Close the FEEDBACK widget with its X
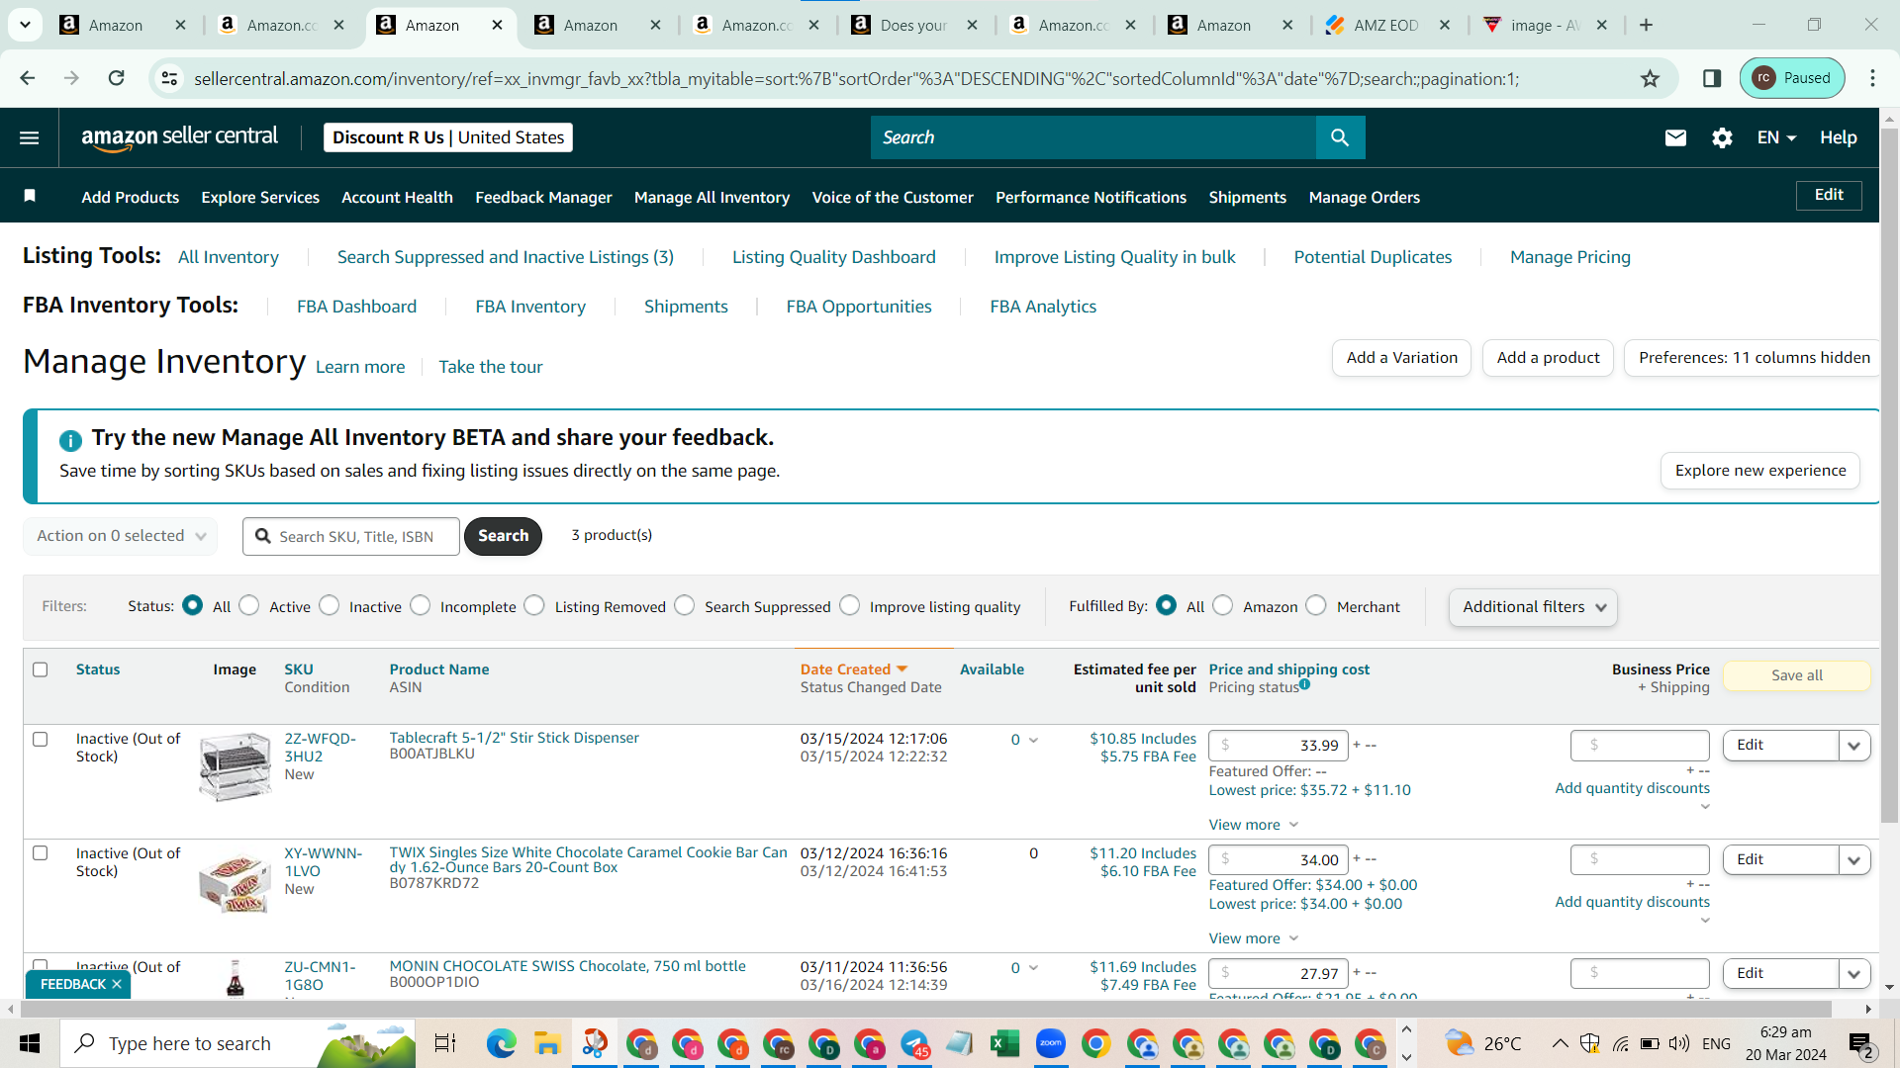Image resolution: width=1900 pixels, height=1068 pixels. pyautogui.click(x=117, y=984)
